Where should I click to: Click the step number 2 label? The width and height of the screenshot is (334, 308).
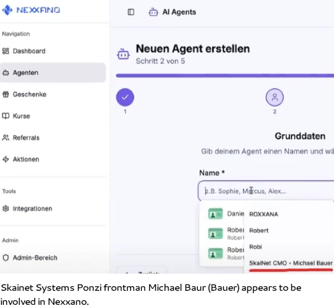(x=275, y=111)
